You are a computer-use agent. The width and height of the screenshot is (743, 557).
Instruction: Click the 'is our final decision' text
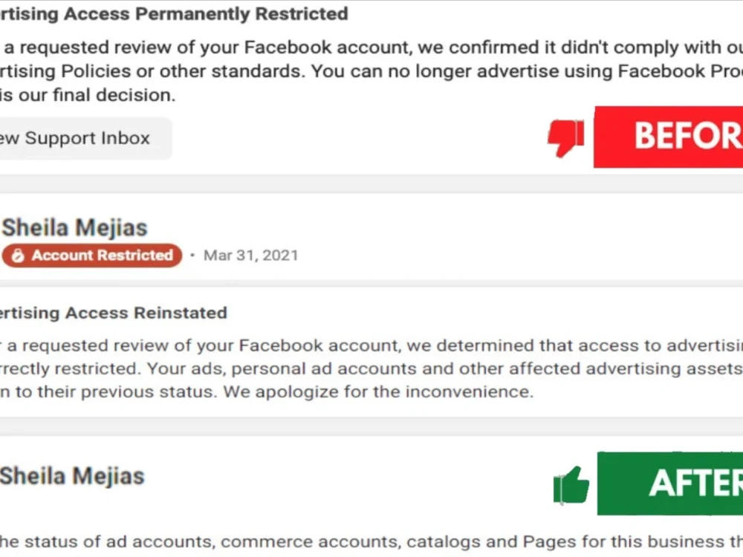tap(88, 95)
